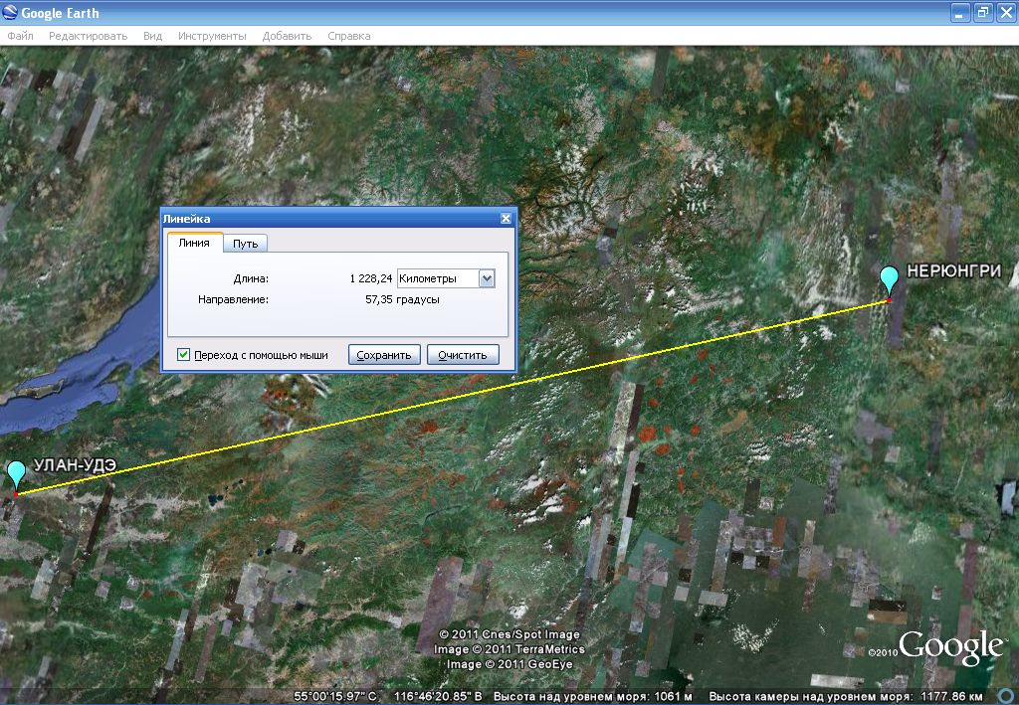Open the Редактировать menu
This screenshot has height=705, width=1019.
(x=88, y=36)
